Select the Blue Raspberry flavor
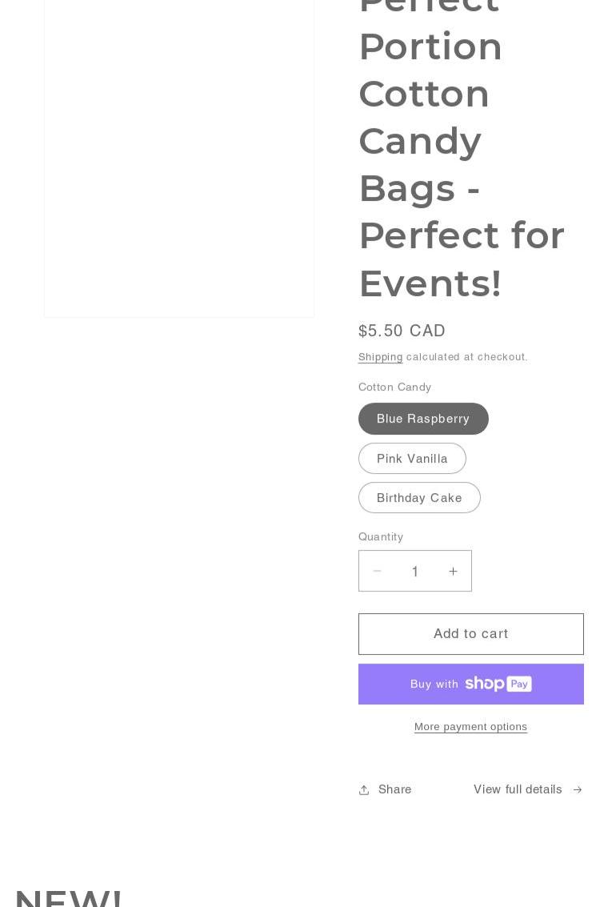Screen dimensions: 612x907 [423, 419]
